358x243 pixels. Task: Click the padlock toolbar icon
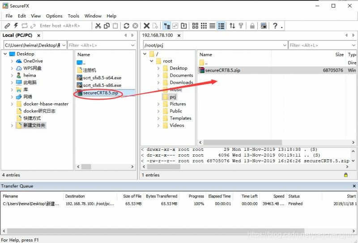point(252,26)
